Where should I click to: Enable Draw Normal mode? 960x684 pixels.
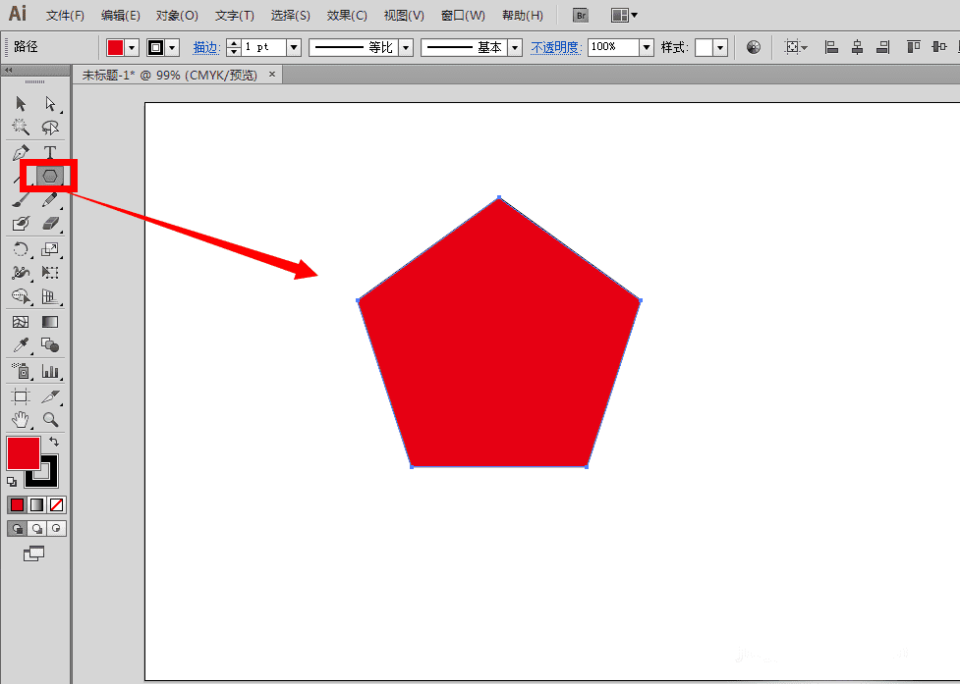(x=17, y=529)
